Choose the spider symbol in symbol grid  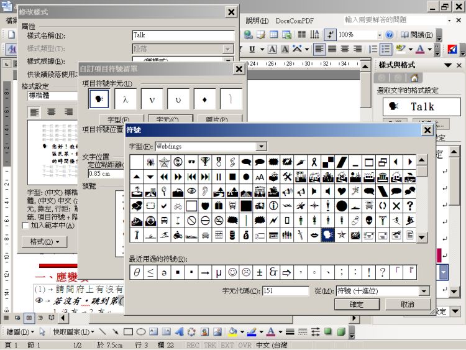(x=150, y=162)
